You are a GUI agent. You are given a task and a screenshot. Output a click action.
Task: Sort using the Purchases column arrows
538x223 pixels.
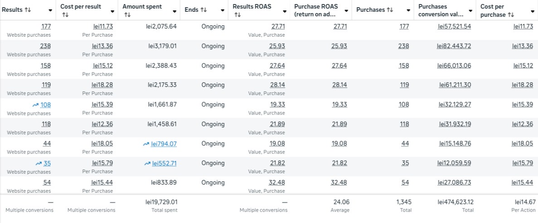pyautogui.click(x=390, y=10)
